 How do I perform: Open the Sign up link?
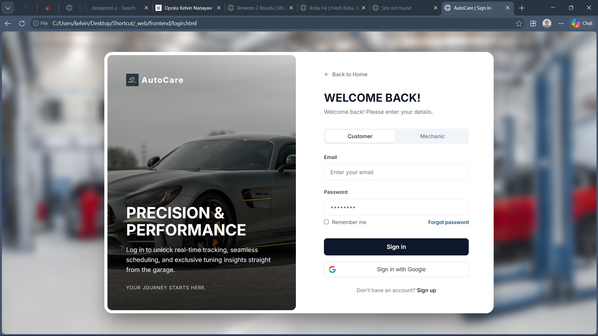tap(426, 290)
